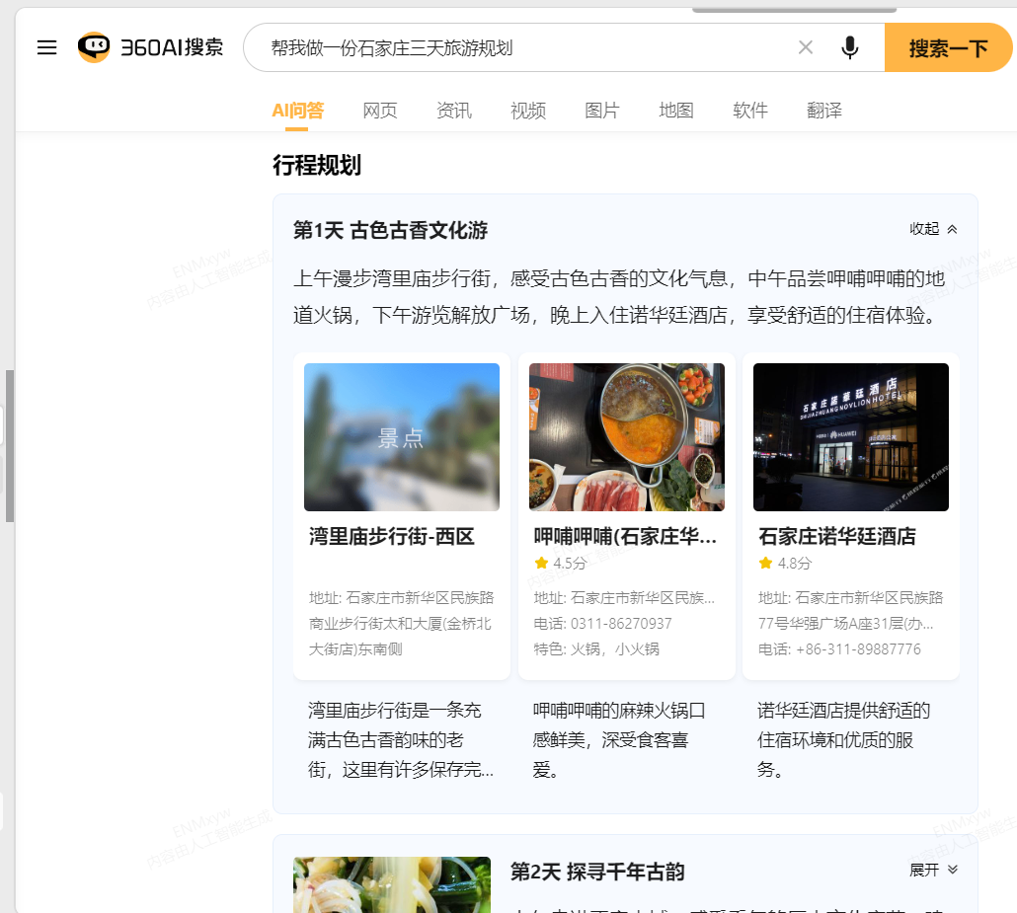The width and height of the screenshot is (1017, 913).
Task: Click the left vertical scrollbar handle
Action: pos(9,446)
